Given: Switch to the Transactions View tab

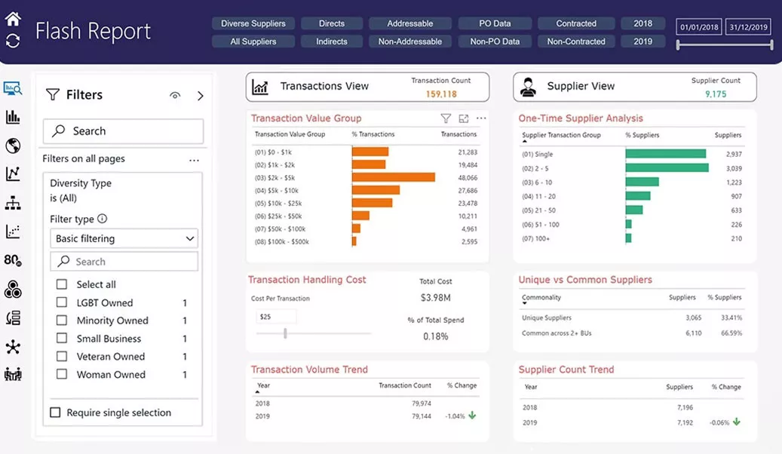Looking at the screenshot, I should (367, 87).
